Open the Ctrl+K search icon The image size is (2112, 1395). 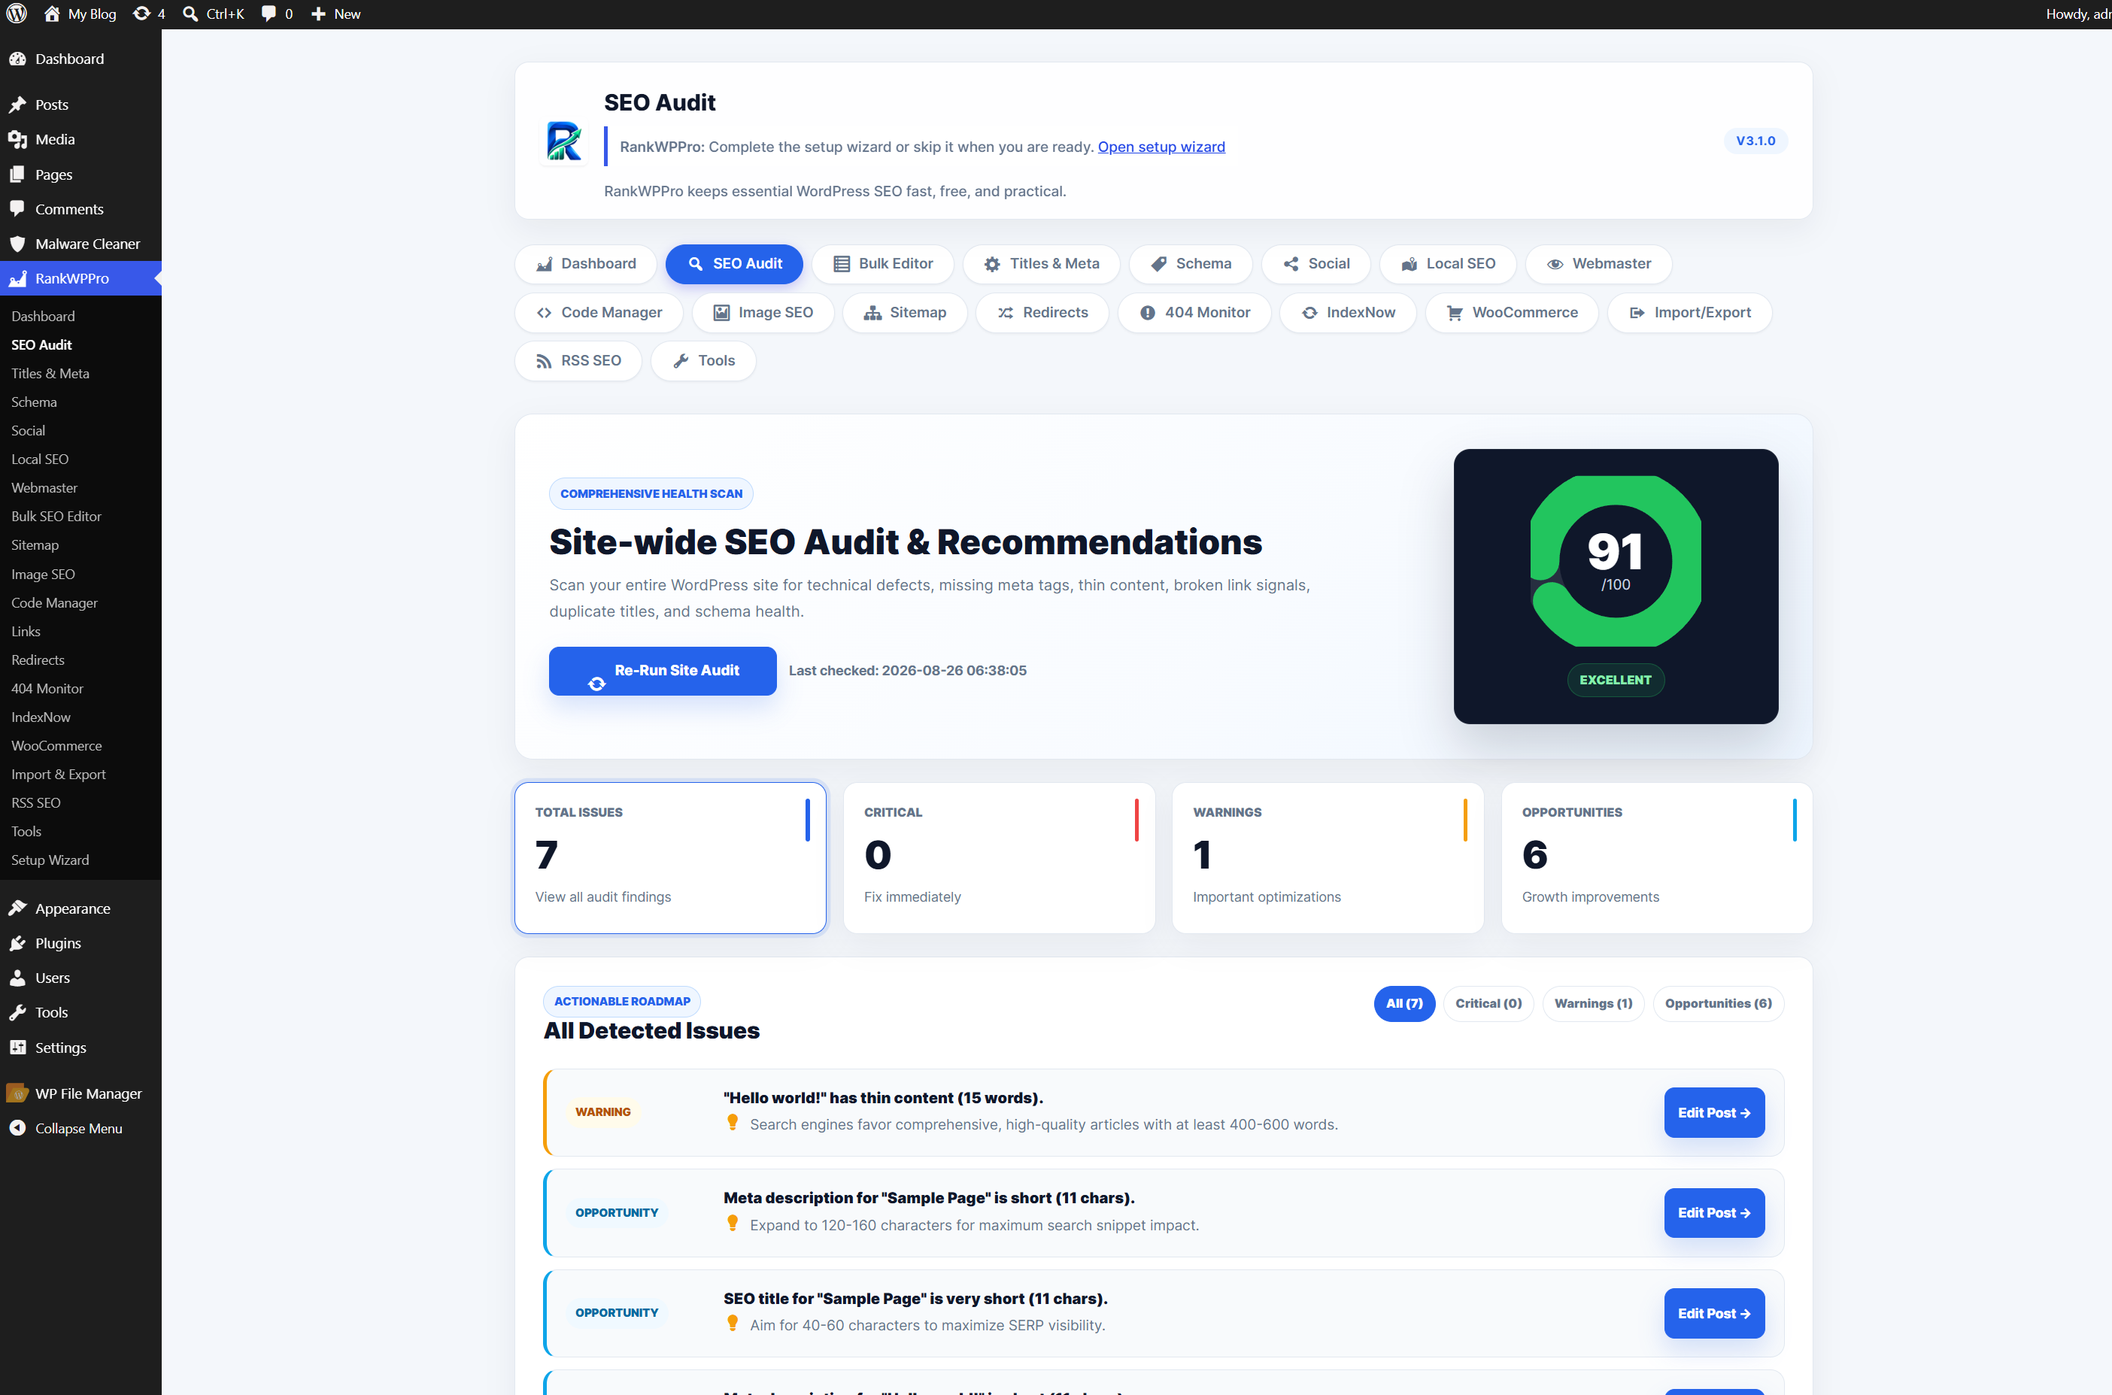click(x=214, y=14)
